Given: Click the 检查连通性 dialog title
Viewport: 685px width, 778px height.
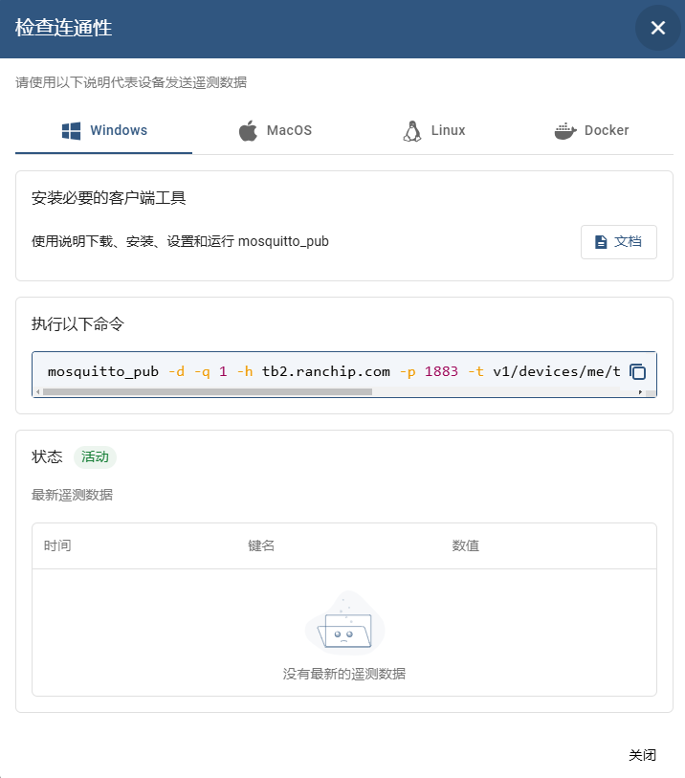Looking at the screenshot, I should [63, 28].
